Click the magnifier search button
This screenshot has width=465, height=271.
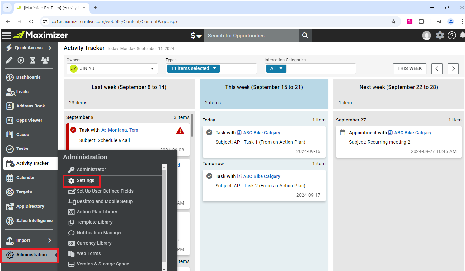click(x=305, y=36)
